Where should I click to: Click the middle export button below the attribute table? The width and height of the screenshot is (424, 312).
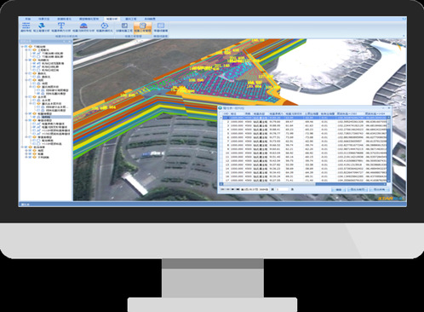coord(358,189)
